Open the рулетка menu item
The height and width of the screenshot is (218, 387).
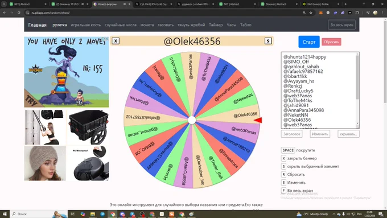[60, 25]
